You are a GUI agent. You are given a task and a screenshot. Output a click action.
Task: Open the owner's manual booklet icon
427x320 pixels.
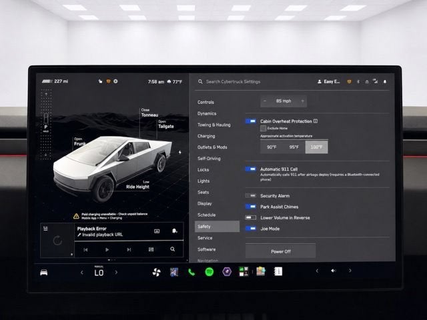tap(278, 271)
